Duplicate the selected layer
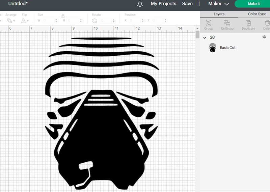Viewport: 270px width, 192px height. point(248,25)
